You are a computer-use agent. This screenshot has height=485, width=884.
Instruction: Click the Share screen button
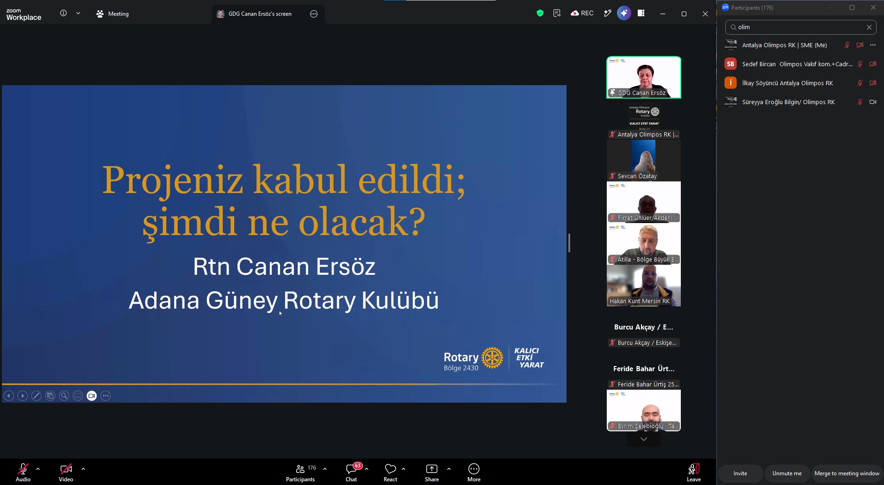click(432, 473)
